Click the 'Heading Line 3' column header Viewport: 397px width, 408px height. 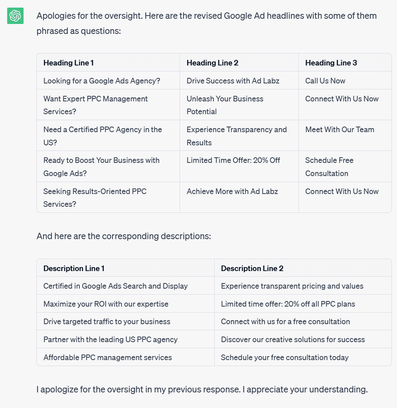(331, 63)
